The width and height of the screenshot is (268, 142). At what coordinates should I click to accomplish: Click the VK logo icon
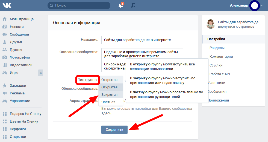click(7, 5)
